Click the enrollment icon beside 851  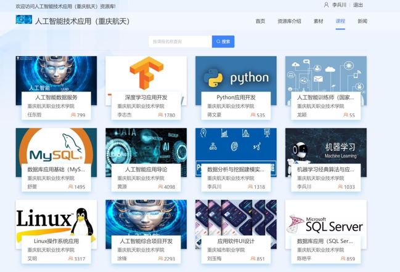[253, 258]
